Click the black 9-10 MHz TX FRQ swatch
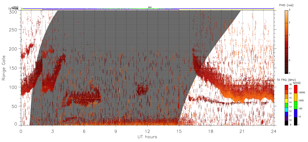The image size is (308, 142). [286, 123]
